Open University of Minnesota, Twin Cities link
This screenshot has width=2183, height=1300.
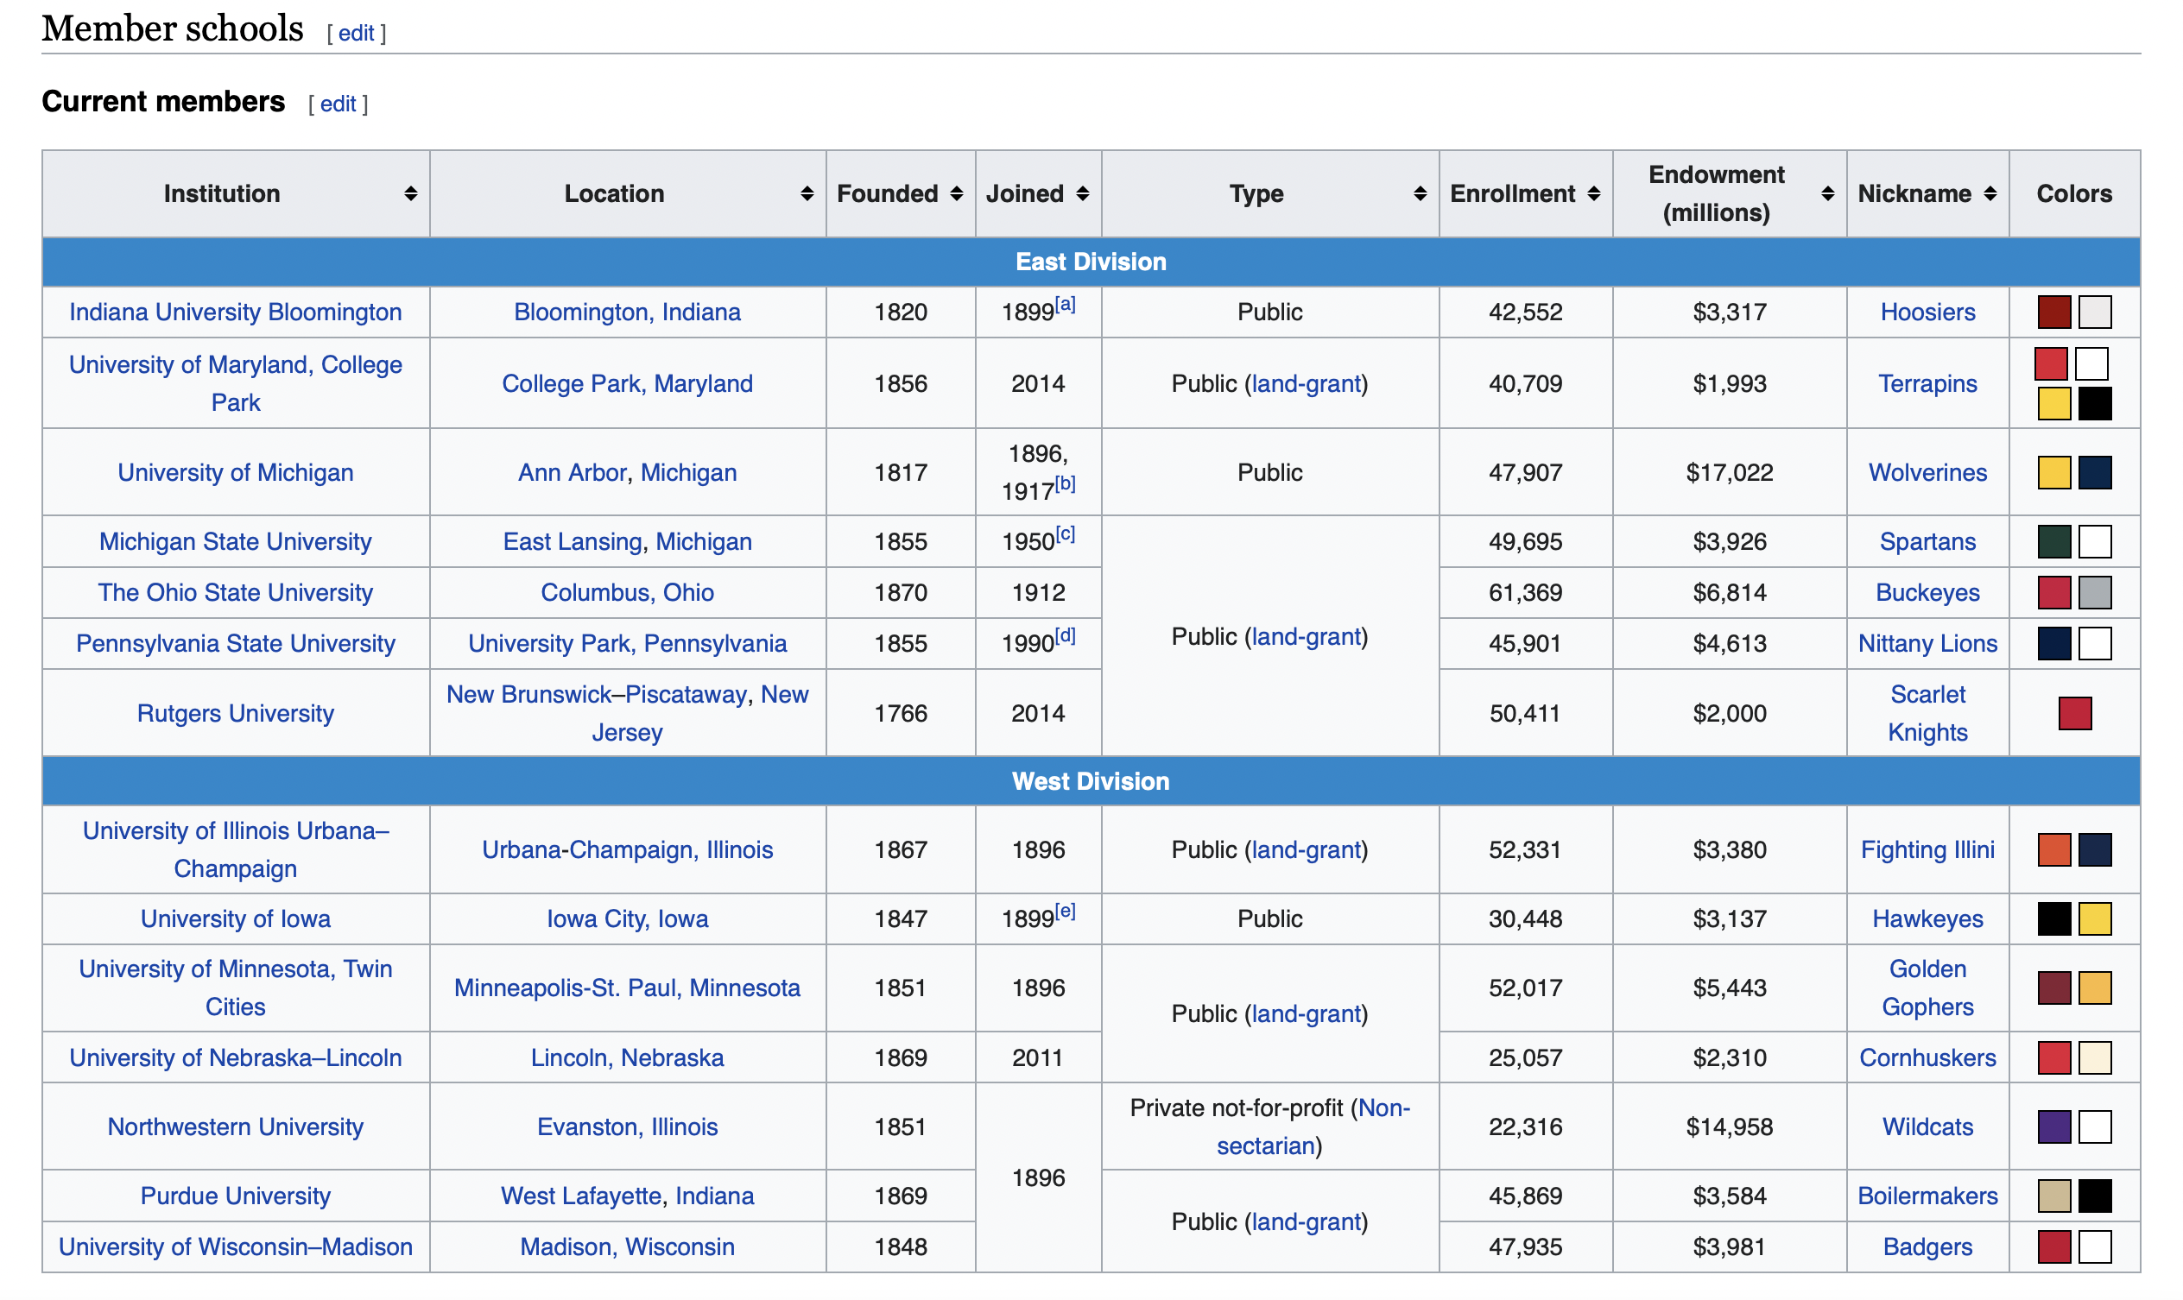[x=236, y=989]
